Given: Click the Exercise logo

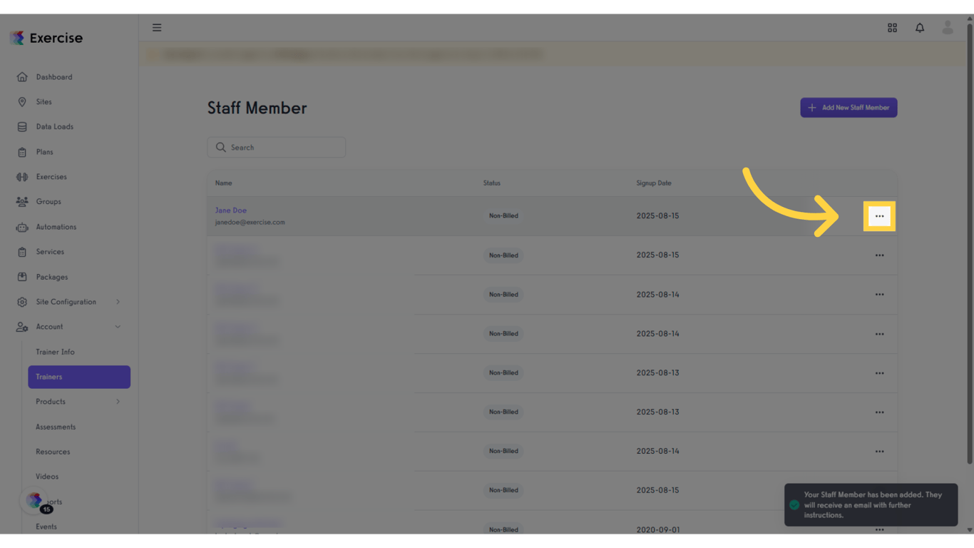Looking at the screenshot, I should (46, 38).
